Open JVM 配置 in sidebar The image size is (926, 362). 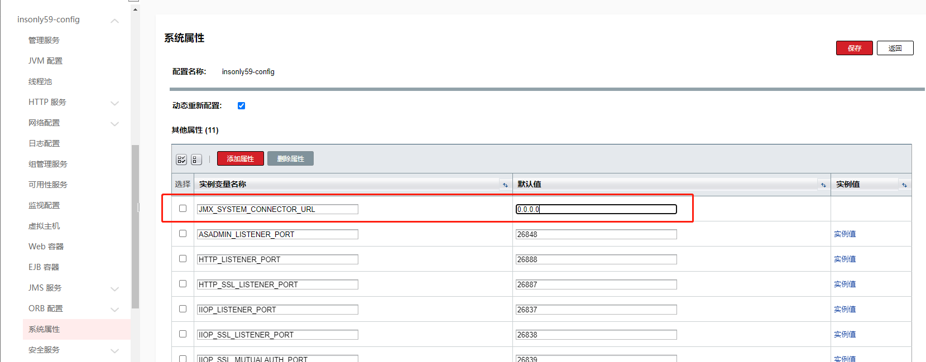coord(45,61)
